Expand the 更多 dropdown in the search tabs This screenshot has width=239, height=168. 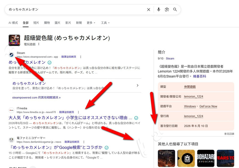click(x=91, y=23)
